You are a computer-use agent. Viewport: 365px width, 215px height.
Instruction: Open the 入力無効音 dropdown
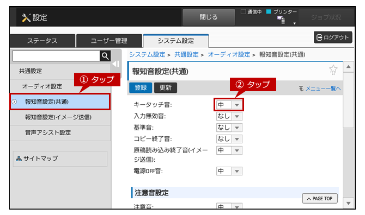click(229, 116)
